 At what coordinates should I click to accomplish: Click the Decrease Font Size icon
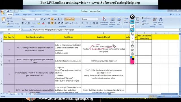pyautogui.click(x=45, y=19)
